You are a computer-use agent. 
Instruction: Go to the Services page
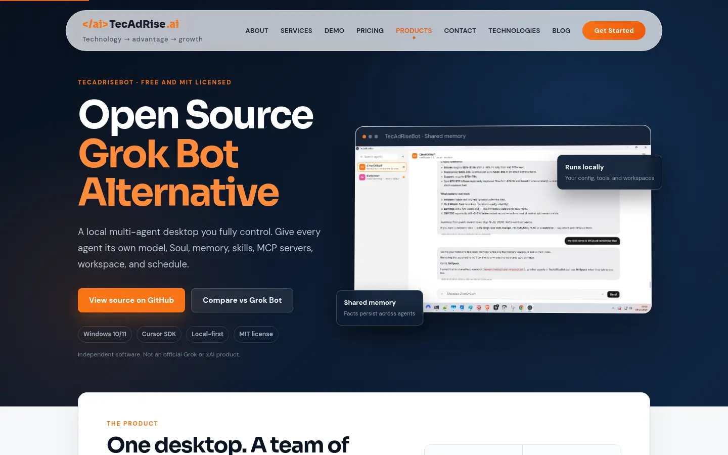296,31
